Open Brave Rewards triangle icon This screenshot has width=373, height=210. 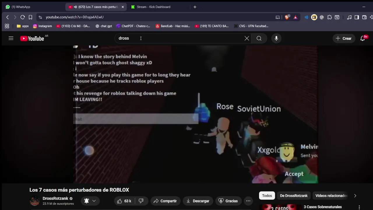click(x=295, y=17)
